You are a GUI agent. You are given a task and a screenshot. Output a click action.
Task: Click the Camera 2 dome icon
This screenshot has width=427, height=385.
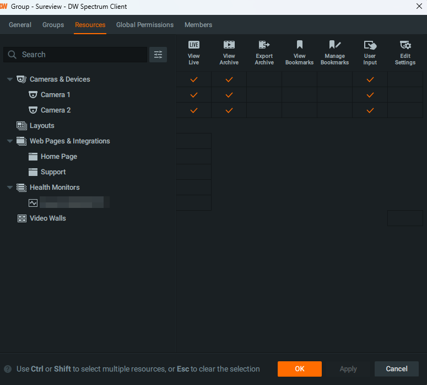33,110
